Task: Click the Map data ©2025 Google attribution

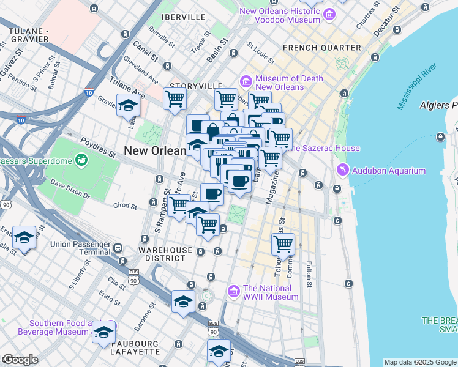Action: coord(421,362)
